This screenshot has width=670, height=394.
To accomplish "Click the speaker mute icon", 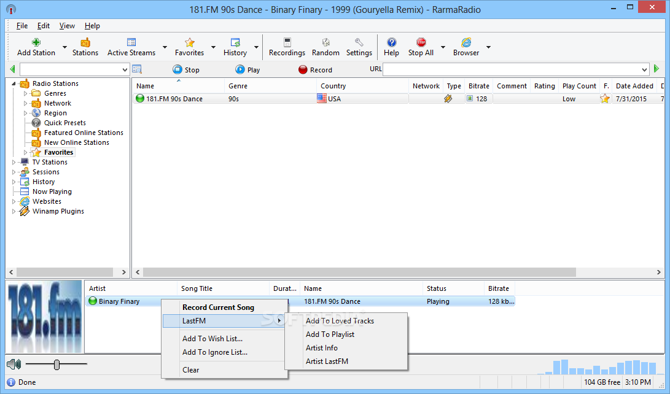I will [x=14, y=364].
